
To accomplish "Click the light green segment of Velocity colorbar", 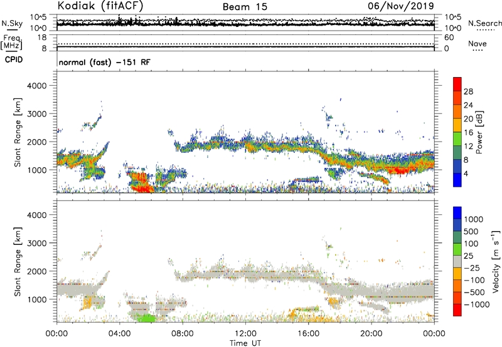I will 457,249.
